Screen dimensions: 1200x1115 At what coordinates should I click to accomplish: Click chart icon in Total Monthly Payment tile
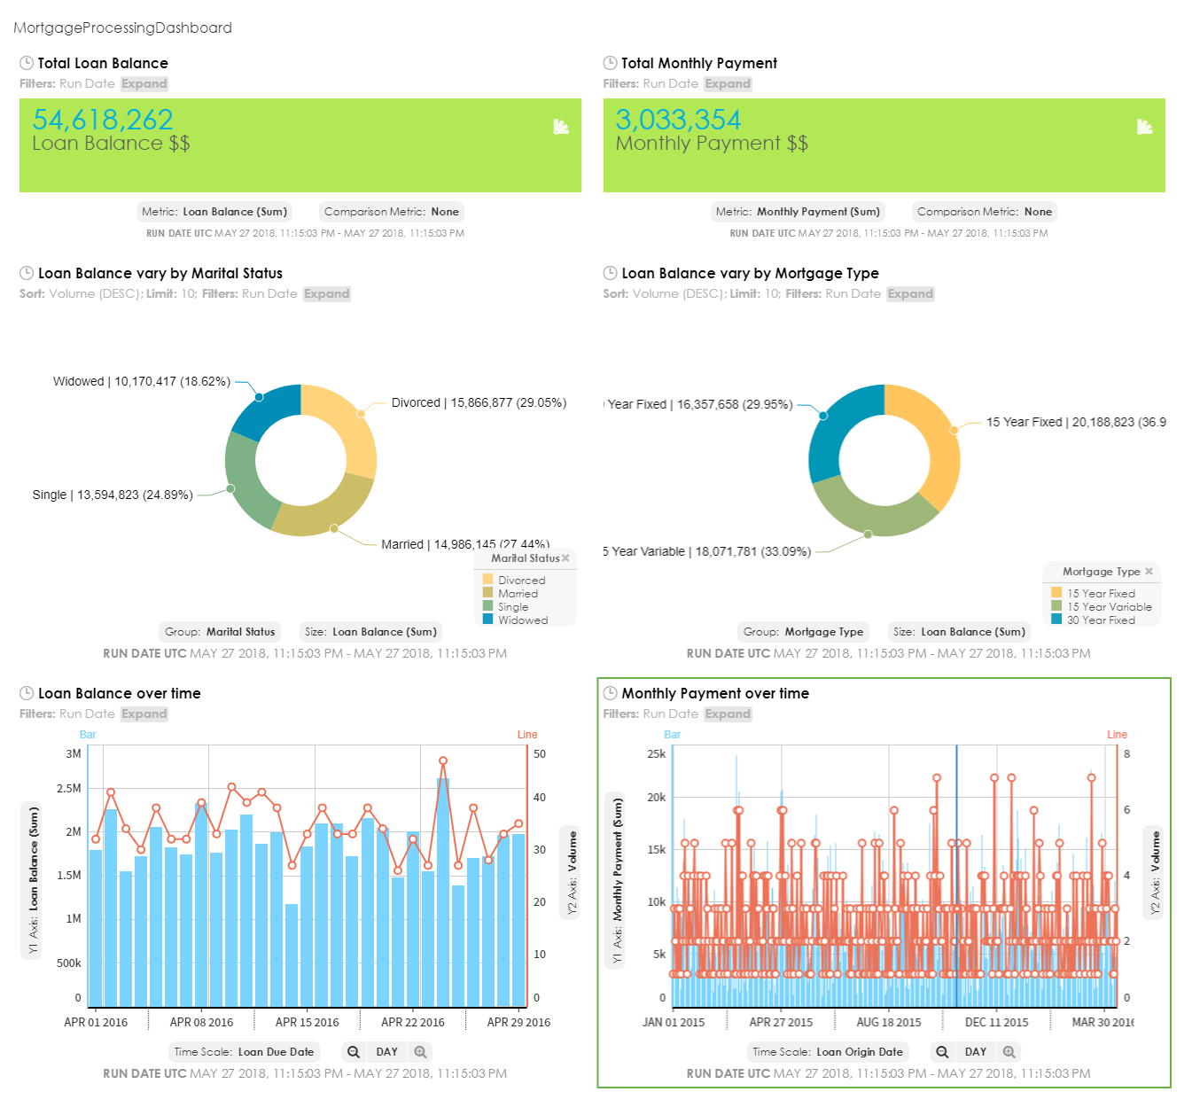[x=1144, y=127]
